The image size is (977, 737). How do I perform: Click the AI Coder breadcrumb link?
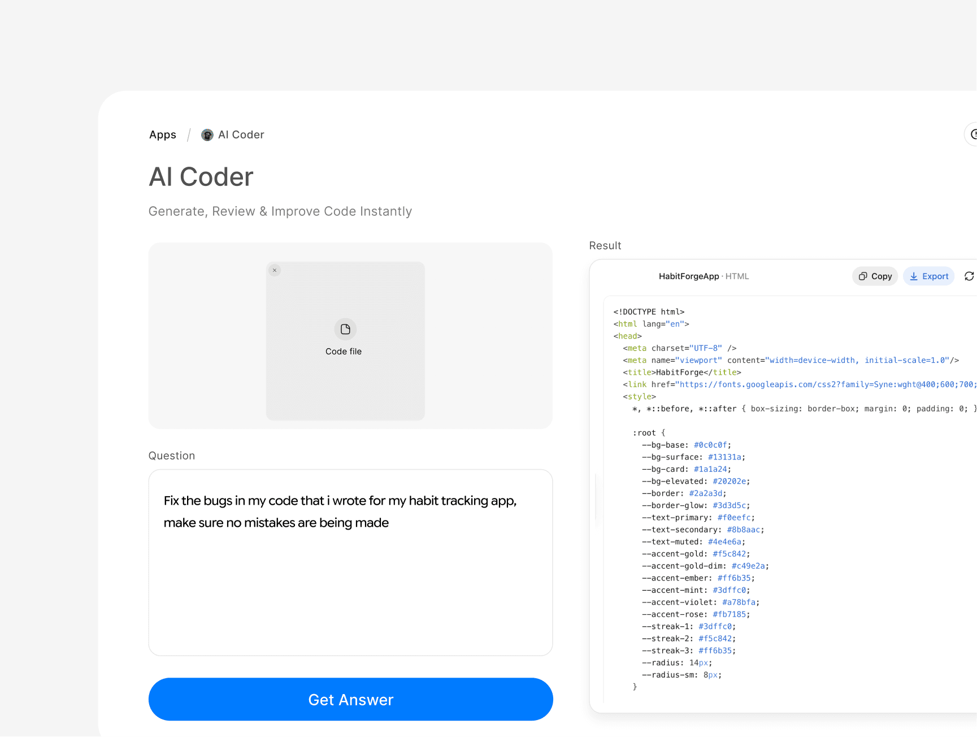(241, 135)
